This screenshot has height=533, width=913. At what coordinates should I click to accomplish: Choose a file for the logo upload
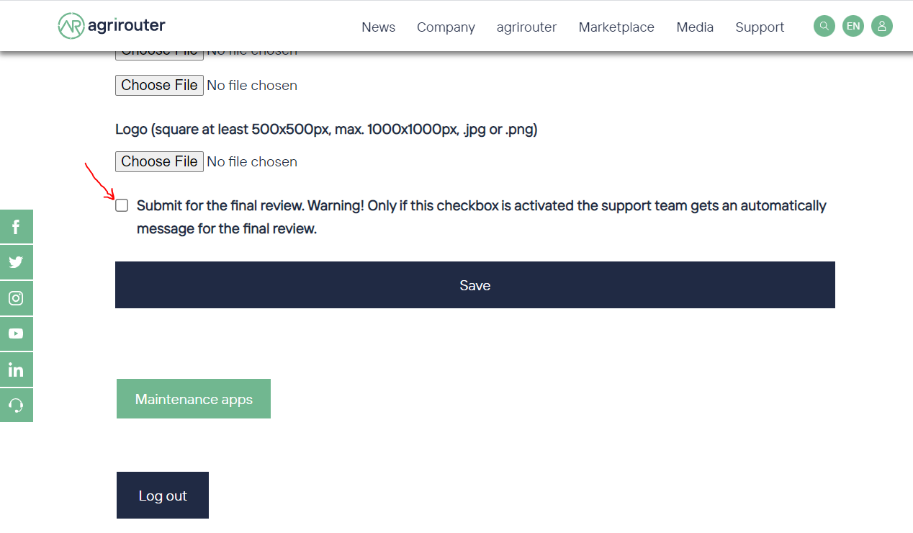pyautogui.click(x=159, y=161)
